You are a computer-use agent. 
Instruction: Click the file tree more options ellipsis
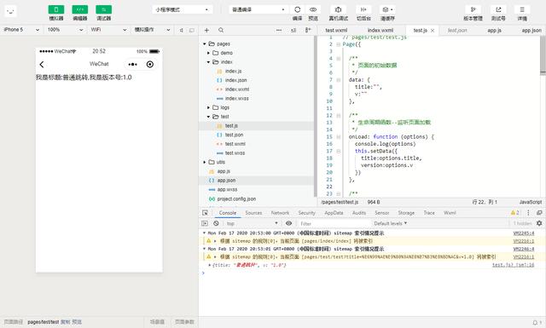click(279, 31)
